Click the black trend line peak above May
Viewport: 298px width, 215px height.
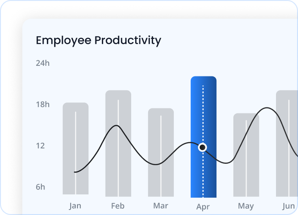pos(266,108)
